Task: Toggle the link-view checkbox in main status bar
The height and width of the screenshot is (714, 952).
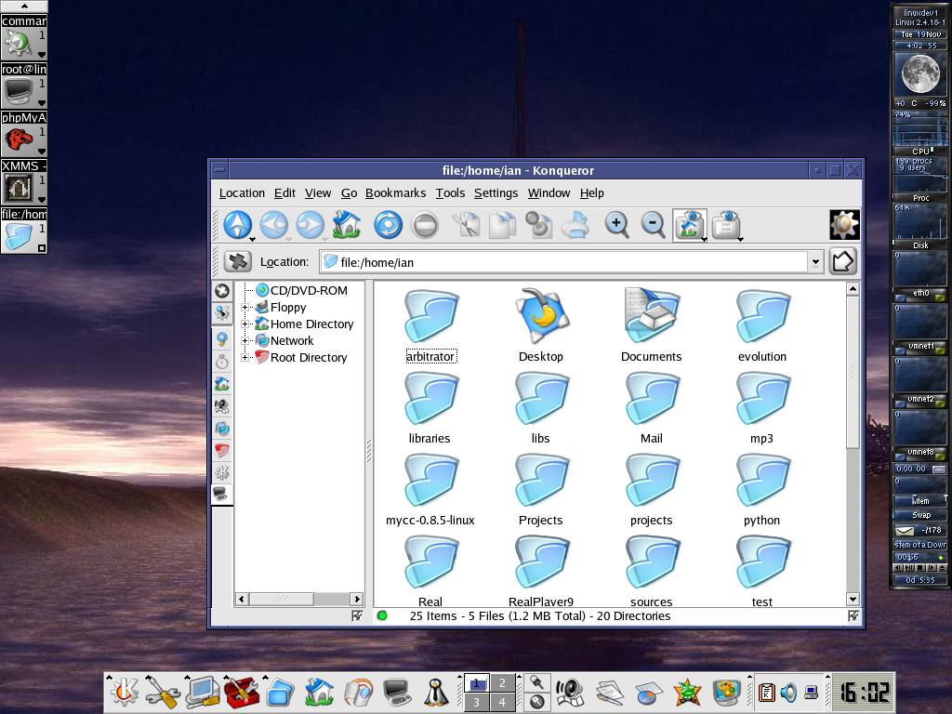Action: [853, 616]
